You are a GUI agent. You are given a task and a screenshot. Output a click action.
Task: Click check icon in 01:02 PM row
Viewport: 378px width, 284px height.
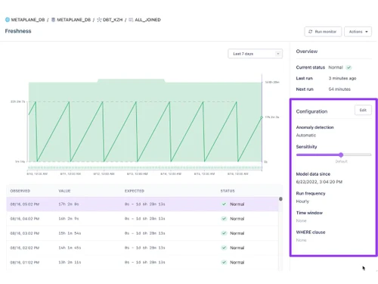point(224,262)
